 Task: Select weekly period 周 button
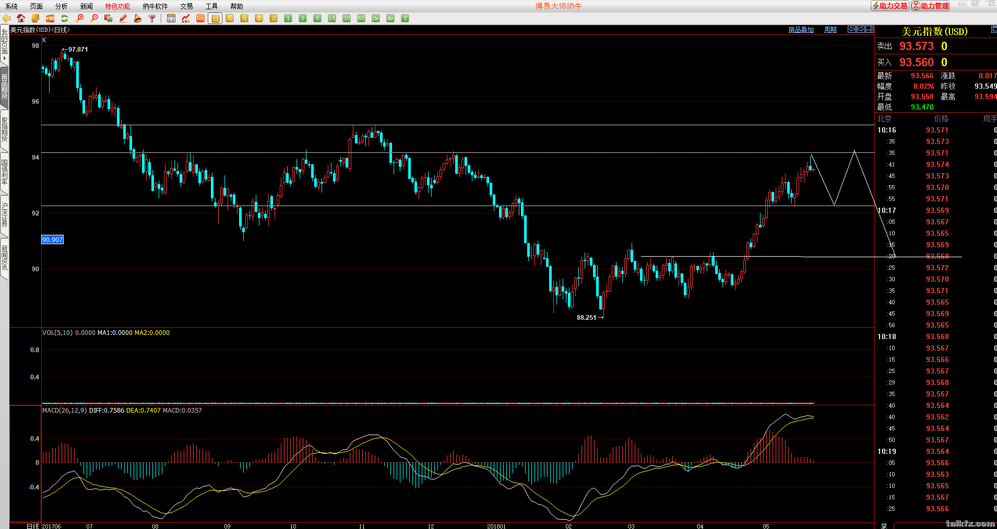(230, 18)
